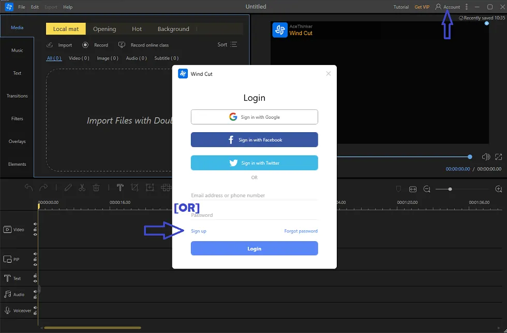Open the three-dot menu next to Account

click(465, 7)
